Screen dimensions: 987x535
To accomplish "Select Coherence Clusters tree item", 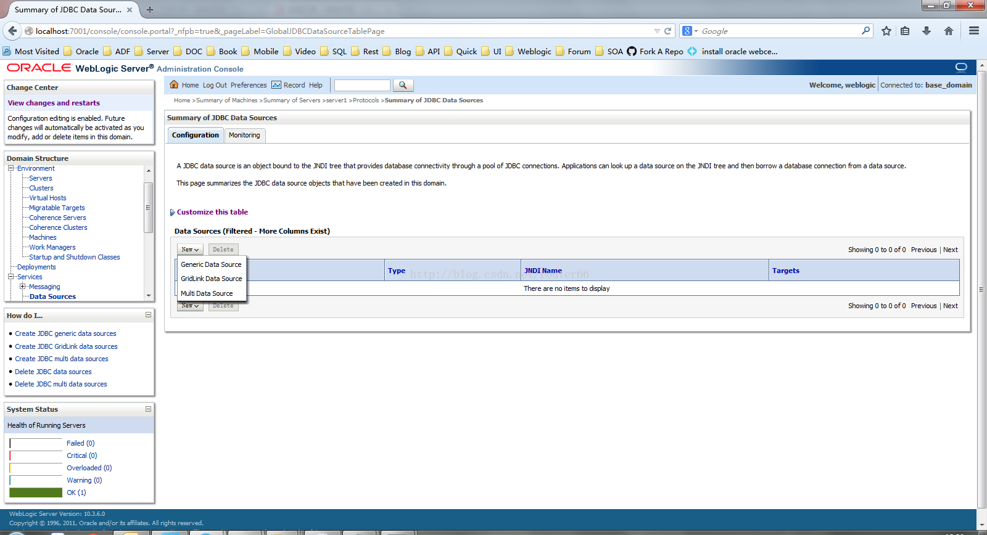I will pos(58,227).
